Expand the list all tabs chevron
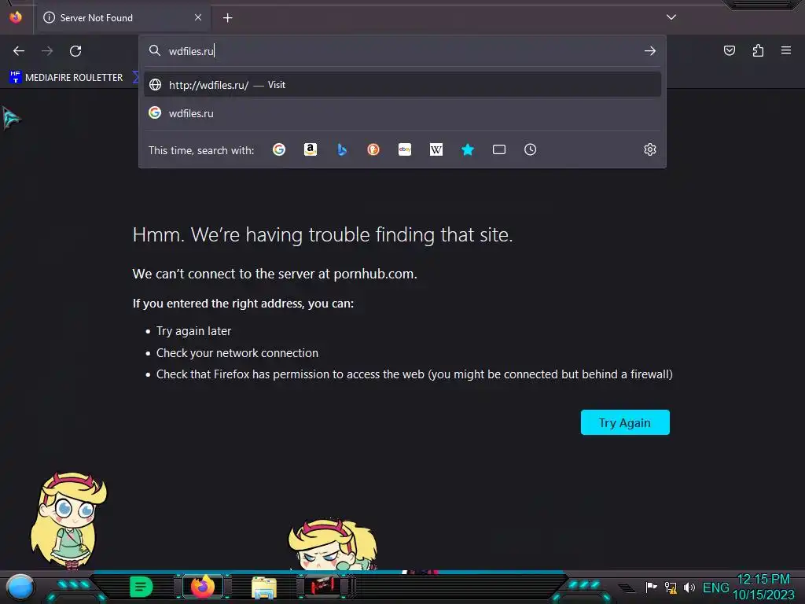805x604 pixels. click(x=671, y=17)
